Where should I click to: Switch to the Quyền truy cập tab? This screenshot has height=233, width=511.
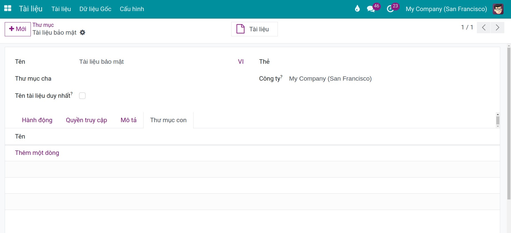86,120
